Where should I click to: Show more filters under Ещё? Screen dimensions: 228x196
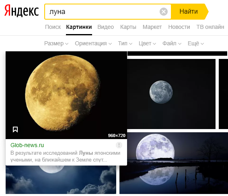click(196, 43)
